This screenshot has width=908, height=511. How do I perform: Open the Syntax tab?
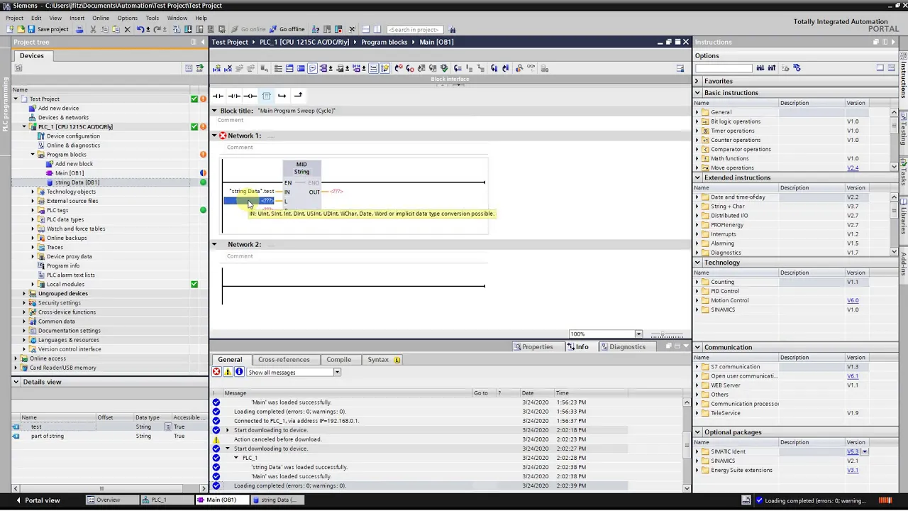click(x=382, y=360)
